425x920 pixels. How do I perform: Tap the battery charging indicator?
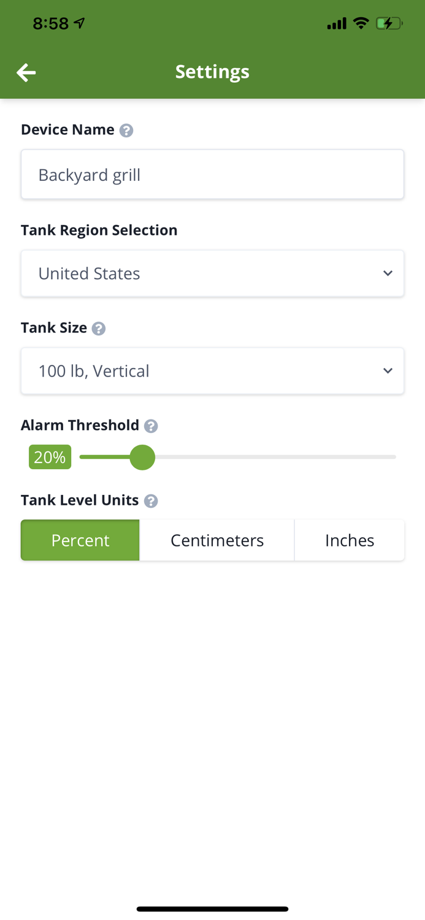(389, 23)
